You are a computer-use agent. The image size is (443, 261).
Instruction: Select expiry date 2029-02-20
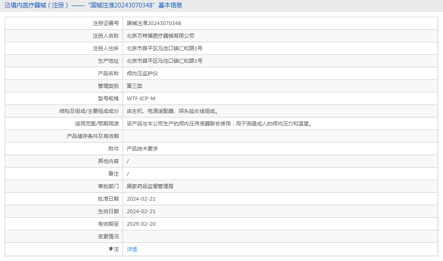tap(141, 224)
